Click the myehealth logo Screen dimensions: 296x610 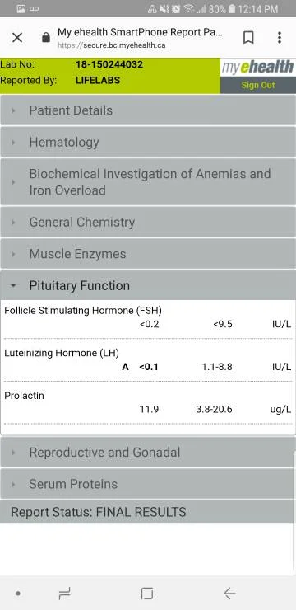(x=257, y=68)
